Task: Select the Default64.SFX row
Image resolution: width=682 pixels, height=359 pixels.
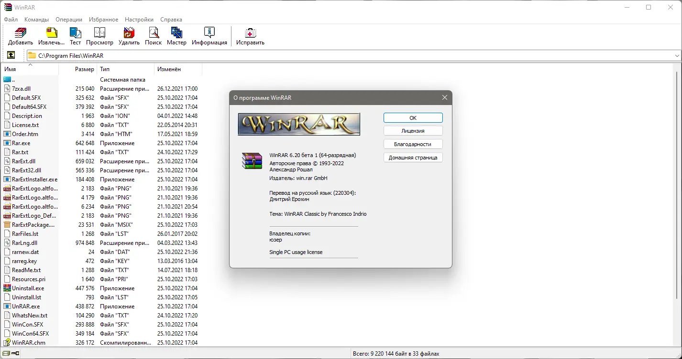Action: click(101, 106)
